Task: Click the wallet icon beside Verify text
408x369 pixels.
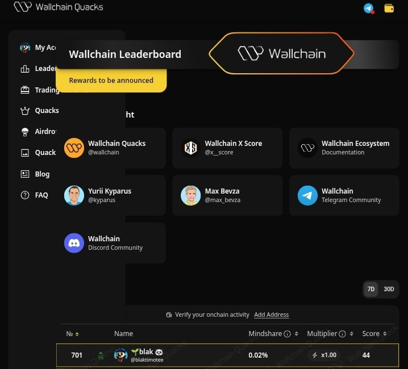Action: tap(169, 315)
